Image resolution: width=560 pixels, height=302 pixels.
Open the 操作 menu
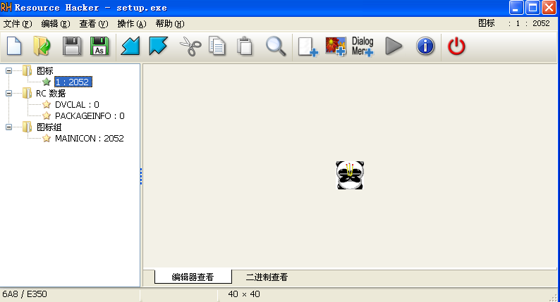132,23
